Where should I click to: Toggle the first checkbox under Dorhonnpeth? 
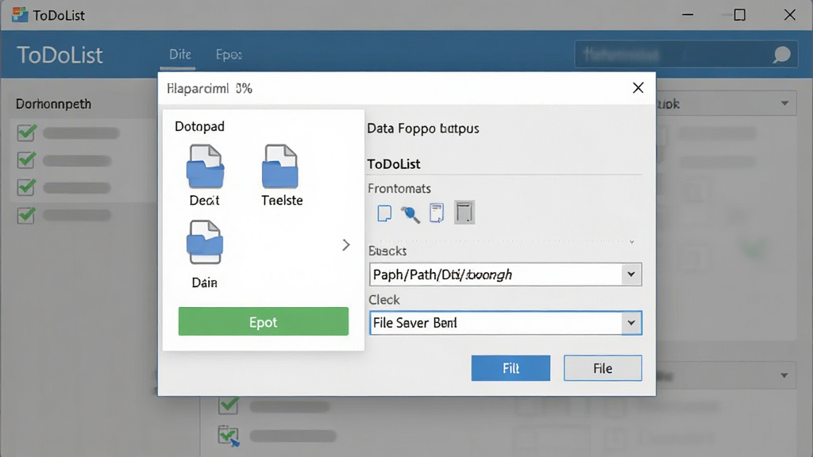coord(26,132)
